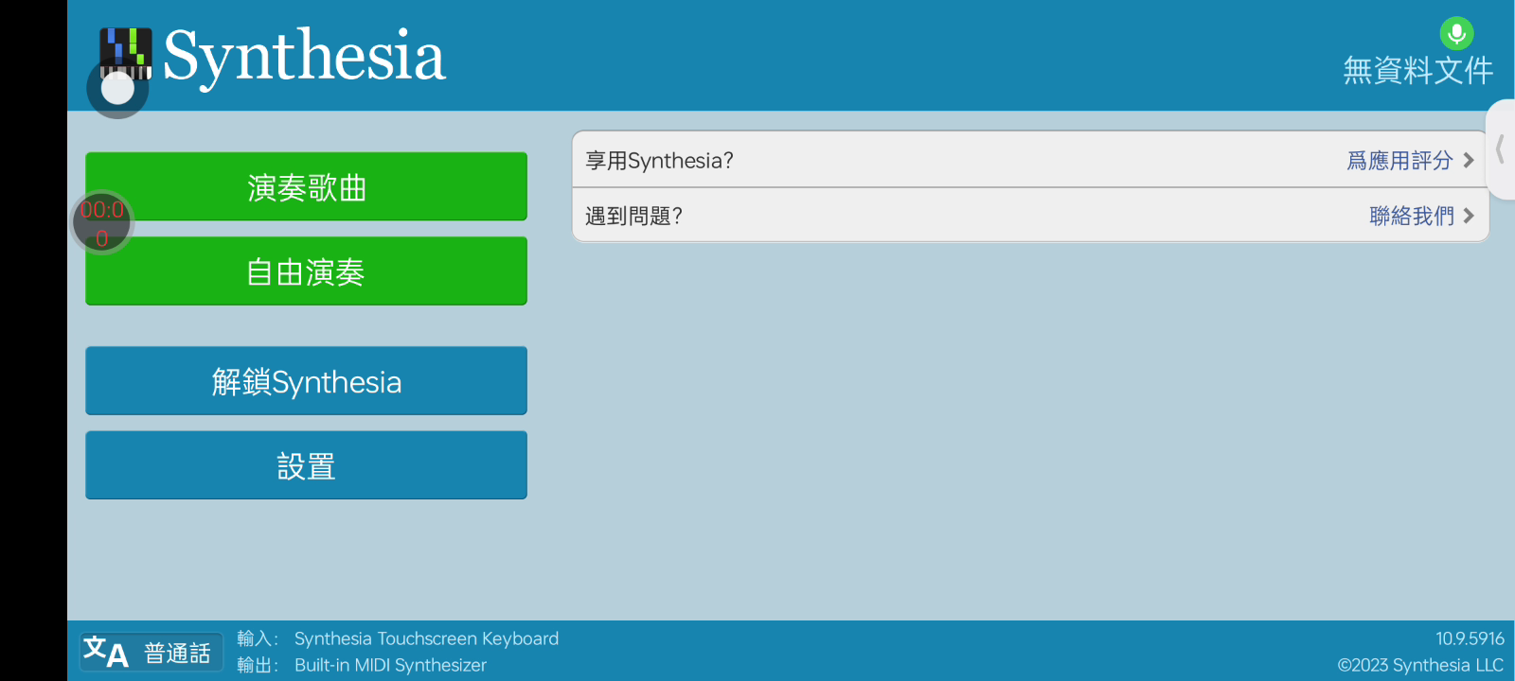The width and height of the screenshot is (1515, 681).
Task: Click the chevron beside 聯絡我們
Action: 1469,216
